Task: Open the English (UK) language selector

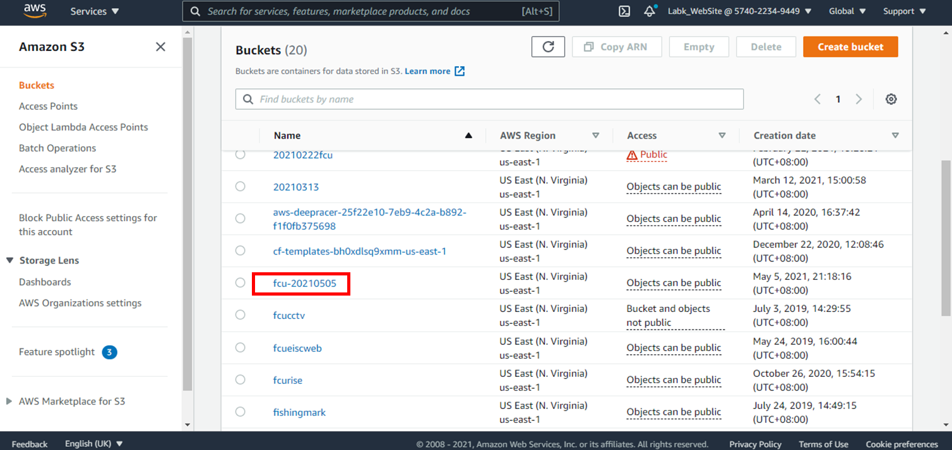Action: [94, 444]
